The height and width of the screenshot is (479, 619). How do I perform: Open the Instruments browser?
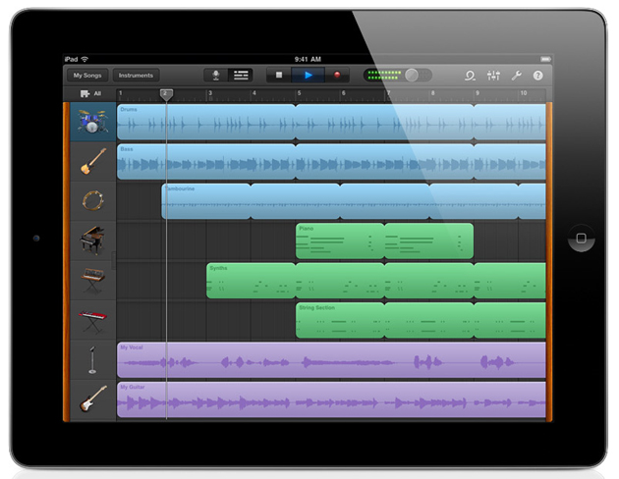coord(136,75)
